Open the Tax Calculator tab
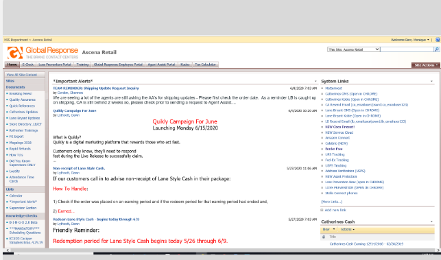Screen dimensions: 441x260 [x=205, y=64]
